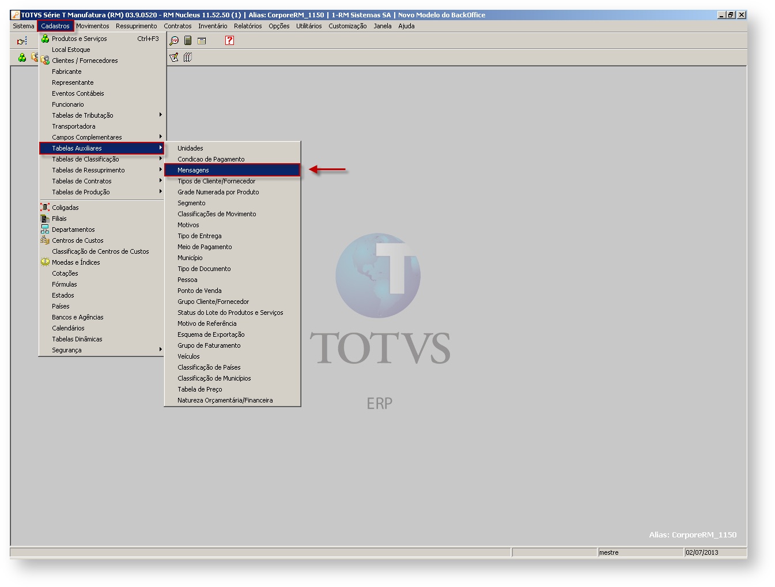Choose Ponto de Venda
The image size is (775, 587).
pos(232,291)
